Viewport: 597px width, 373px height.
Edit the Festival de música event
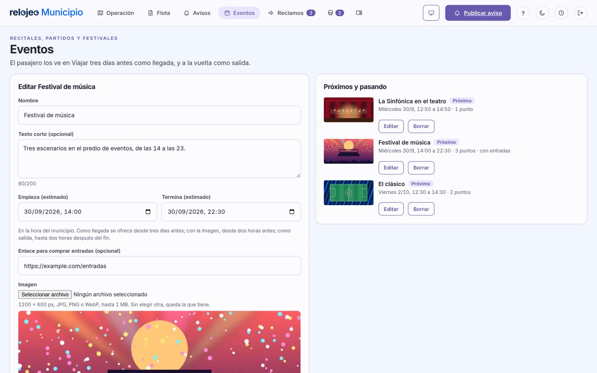click(391, 168)
